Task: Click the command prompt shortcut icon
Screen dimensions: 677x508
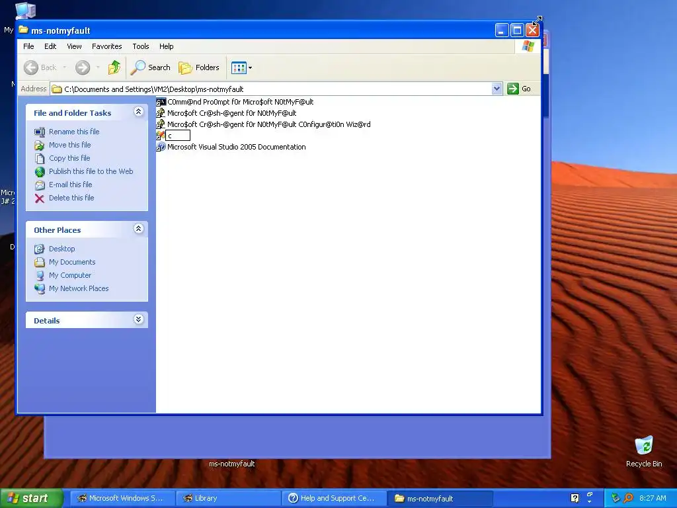Action: [x=161, y=102]
